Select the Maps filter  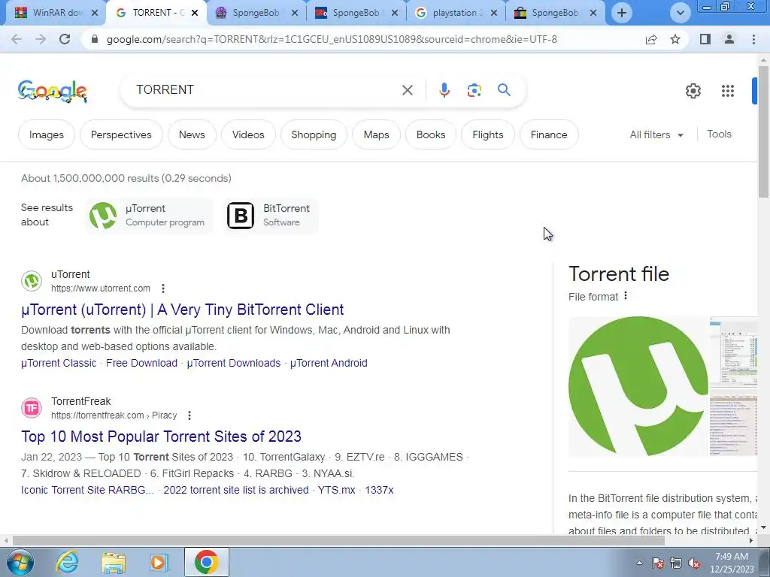pos(376,134)
